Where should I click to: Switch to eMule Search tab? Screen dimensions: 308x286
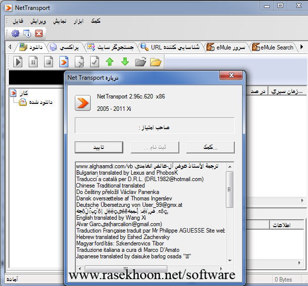(x=273, y=48)
